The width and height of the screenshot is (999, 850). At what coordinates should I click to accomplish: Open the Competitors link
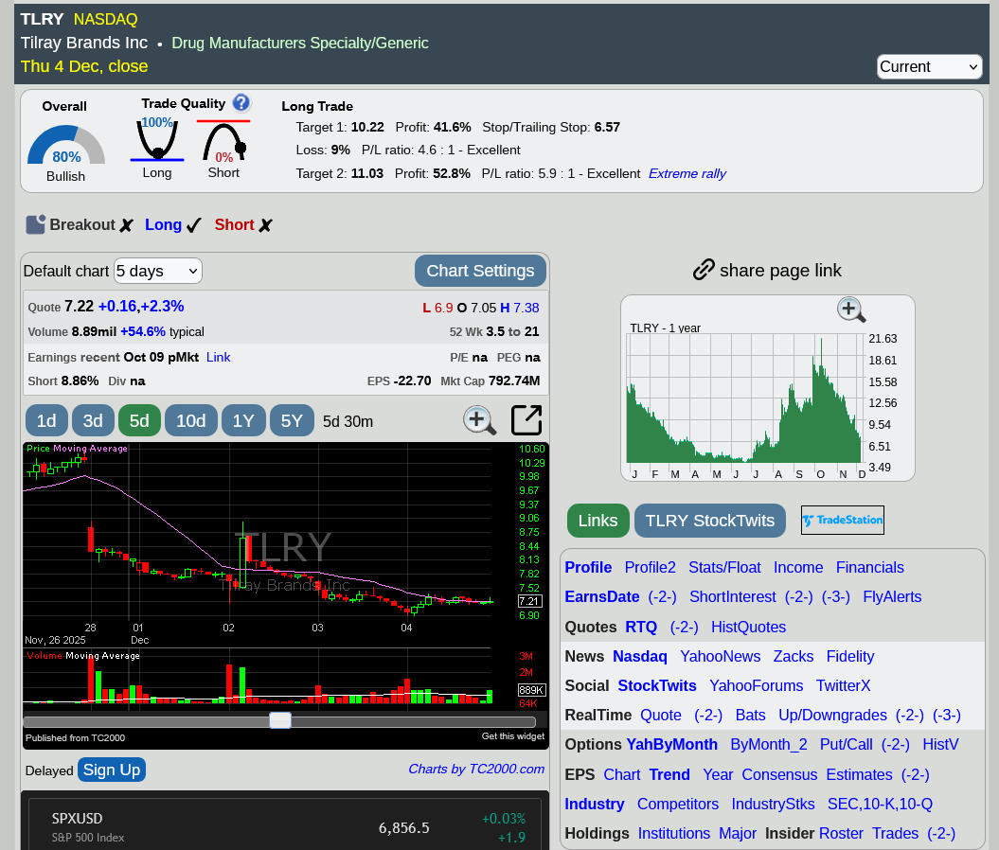click(678, 805)
